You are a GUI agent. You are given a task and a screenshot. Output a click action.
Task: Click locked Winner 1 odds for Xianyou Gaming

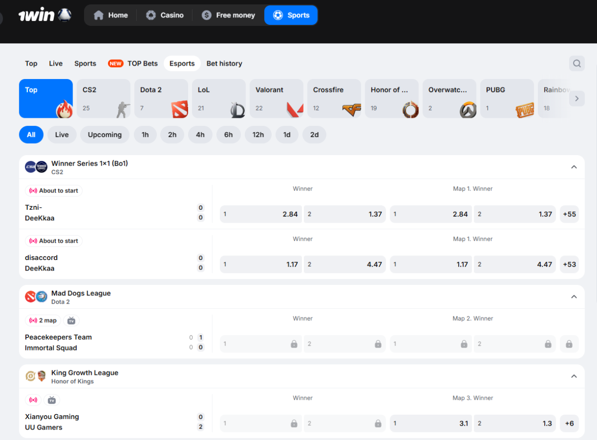pyautogui.click(x=261, y=424)
